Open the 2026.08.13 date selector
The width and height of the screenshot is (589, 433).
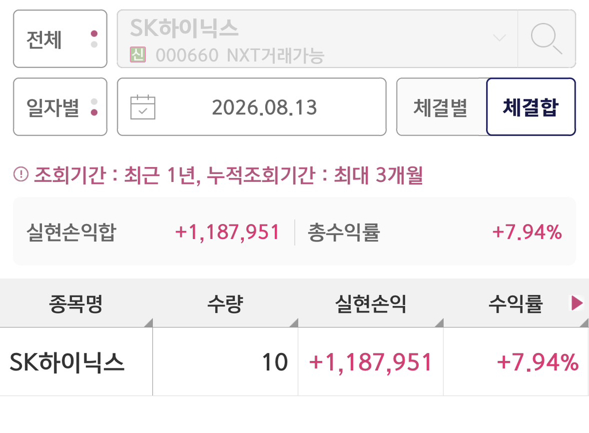252,107
